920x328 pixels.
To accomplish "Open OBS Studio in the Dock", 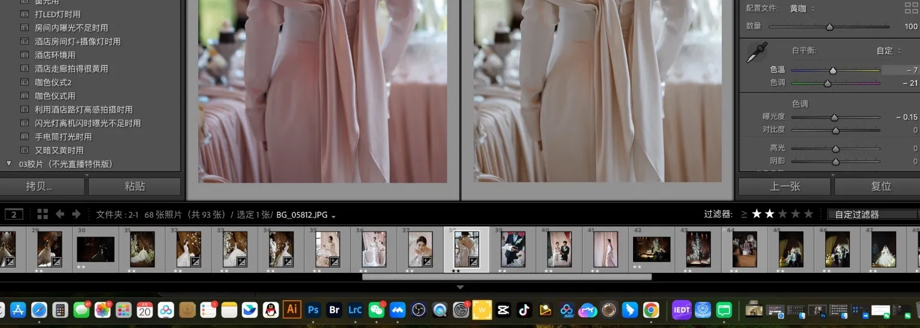I will coord(419,309).
